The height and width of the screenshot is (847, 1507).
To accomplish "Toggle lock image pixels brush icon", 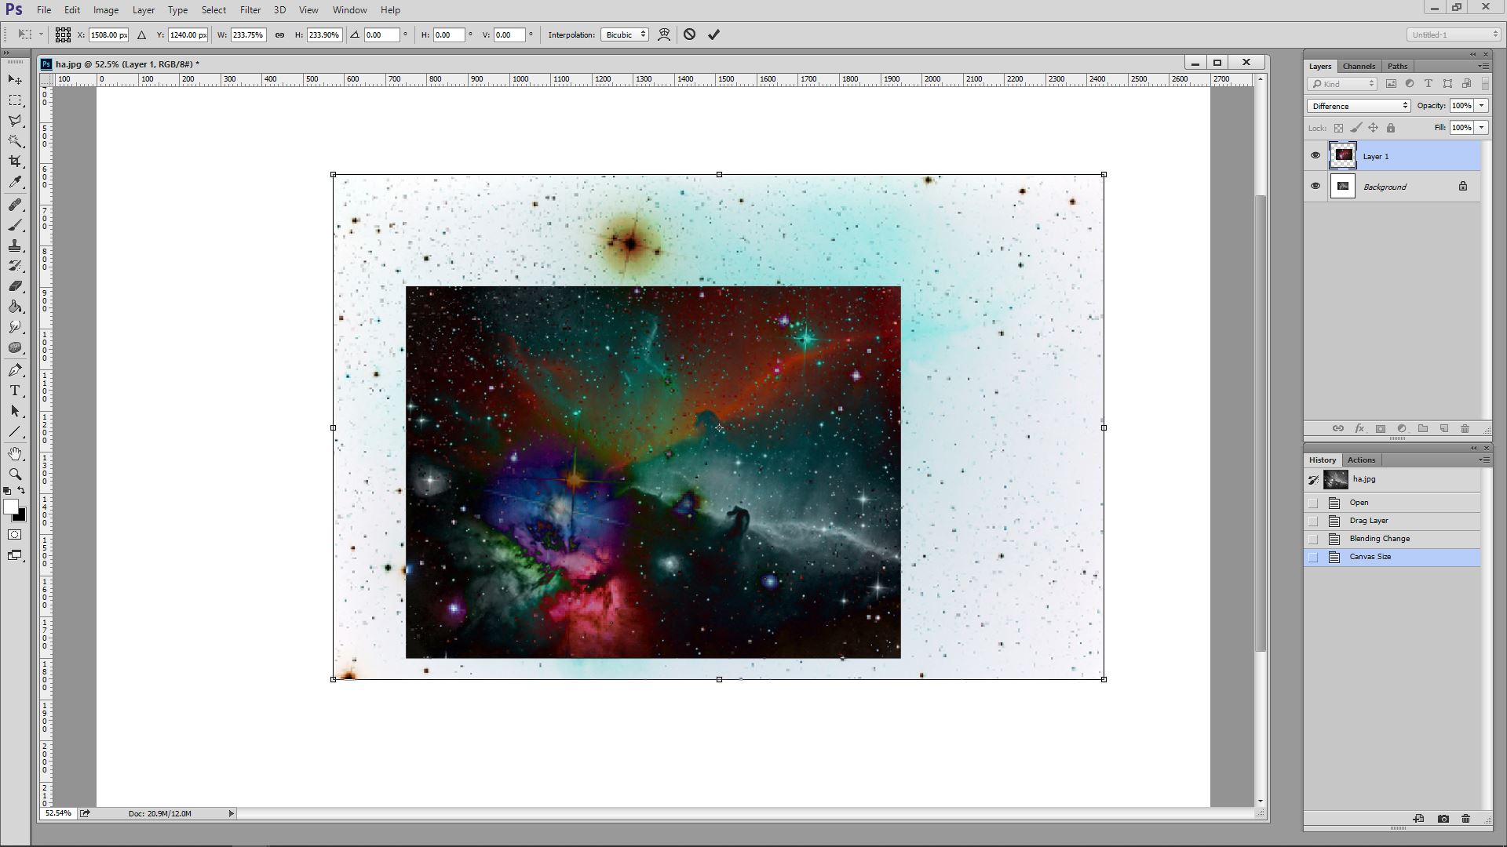I will click(x=1356, y=128).
